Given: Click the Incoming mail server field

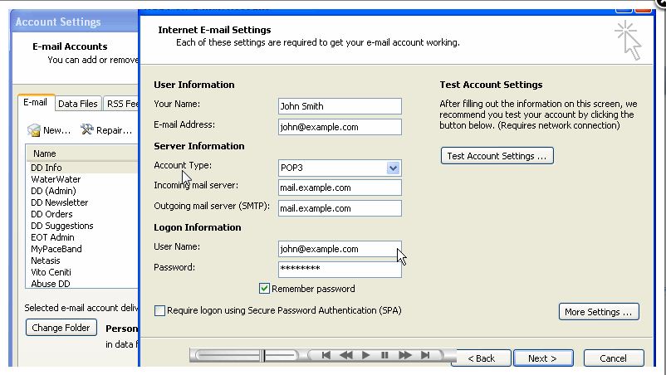Looking at the screenshot, I should pos(340,187).
